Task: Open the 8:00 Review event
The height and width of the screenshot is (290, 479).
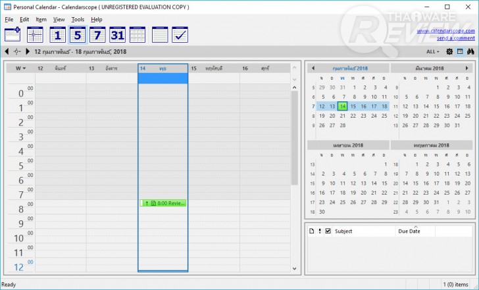Action: click(163, 203)
